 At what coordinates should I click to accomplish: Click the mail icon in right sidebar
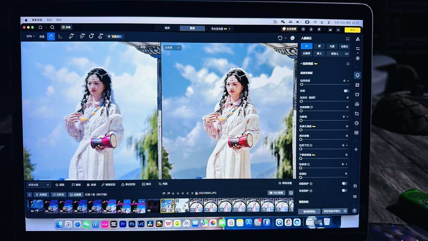(355, 197)
